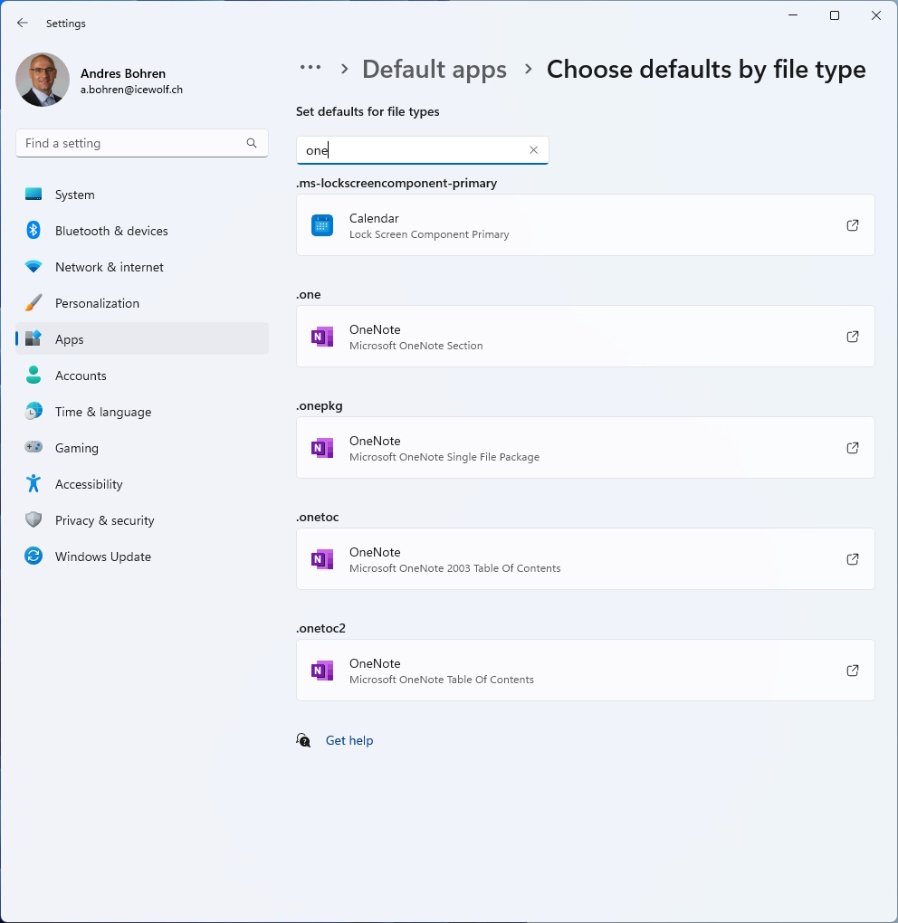Click open-external icon on .onetoc2 row
Viewport: 898px width, 923px height.
click(x=852, y=670)
